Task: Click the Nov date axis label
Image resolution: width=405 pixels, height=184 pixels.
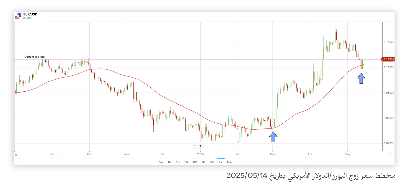Action: click(x=127, y=154)
